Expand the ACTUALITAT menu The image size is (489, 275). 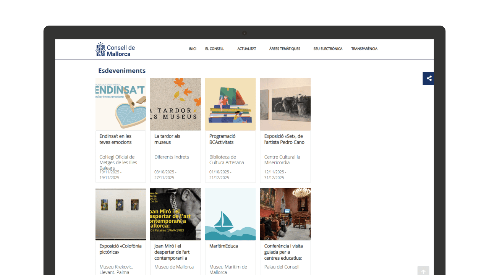[x=246, y=49]
